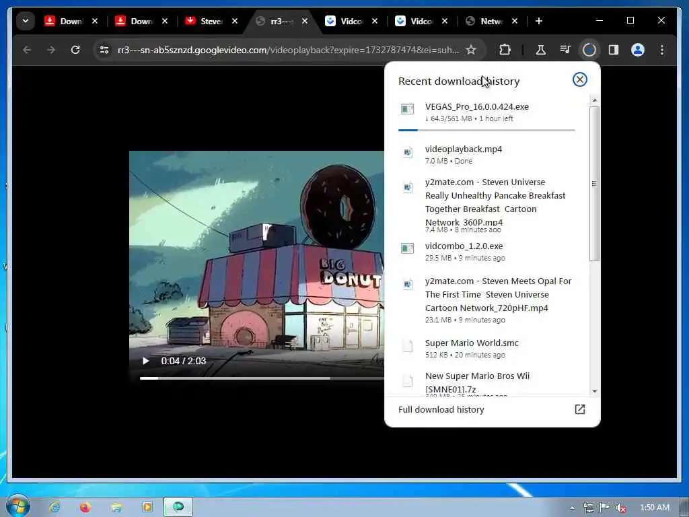Open Windows Explorer from taskbar
689x517 pixels.
(x=116, y=507)
